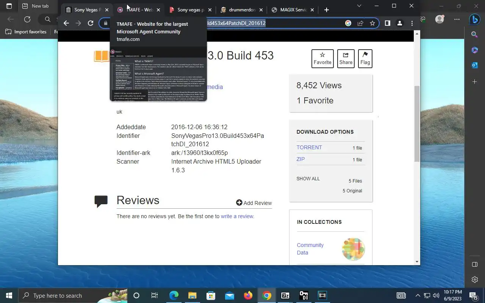Image resolution: width=485 pixels, height=303 pixels.
Task: Click the taskbar search box
Action: point(73,295)
